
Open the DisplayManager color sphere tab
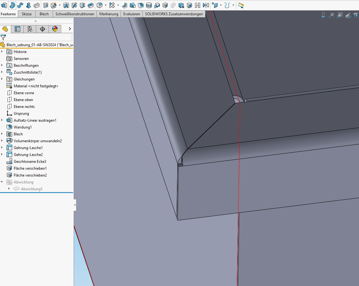(x=55, y=29)
